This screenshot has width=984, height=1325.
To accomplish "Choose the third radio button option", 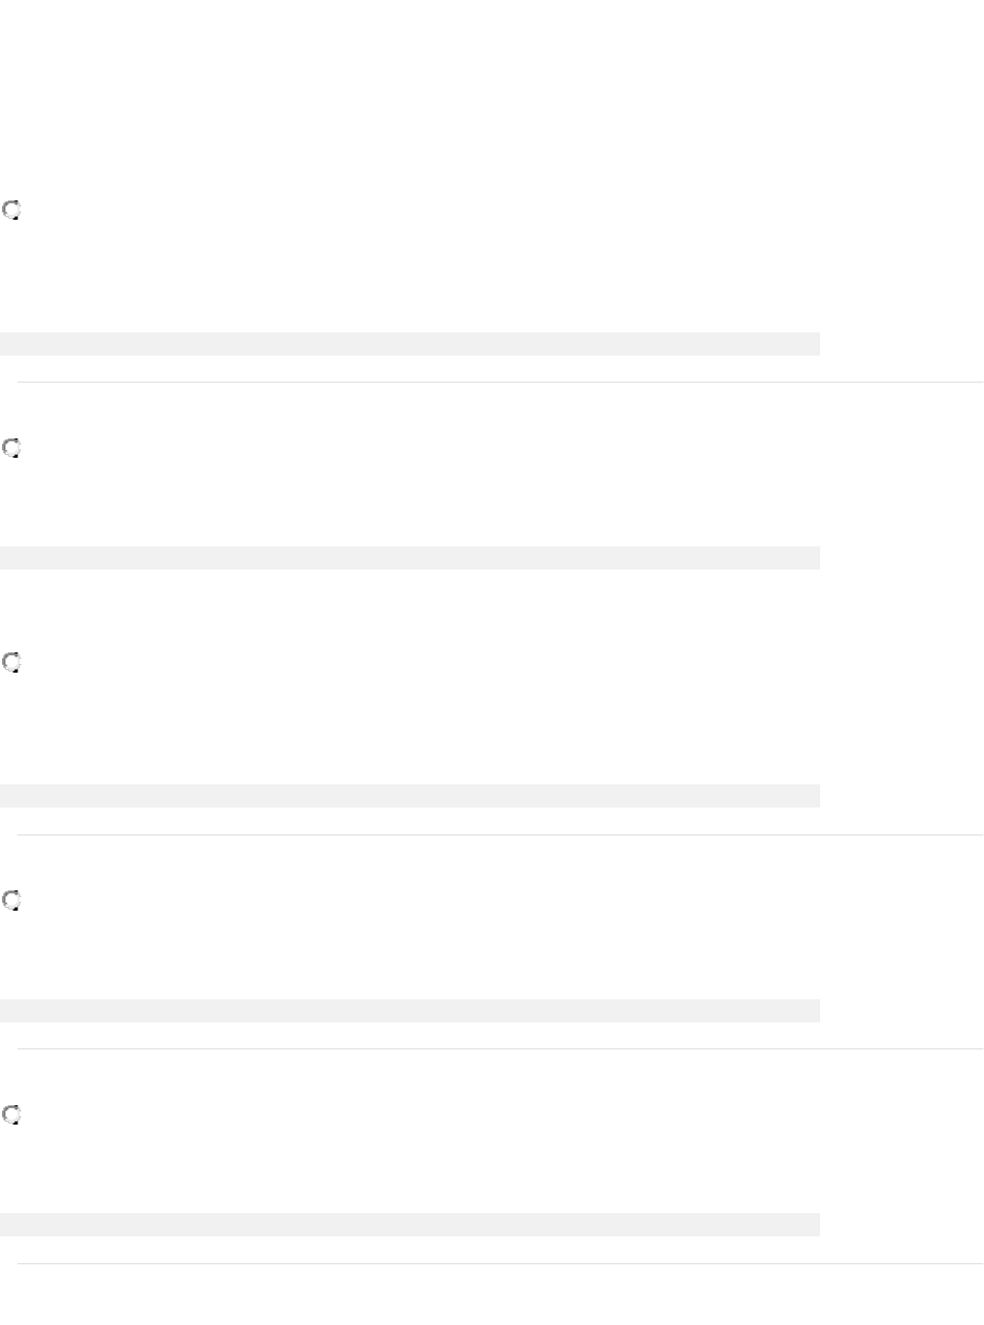I will [12, 662].
